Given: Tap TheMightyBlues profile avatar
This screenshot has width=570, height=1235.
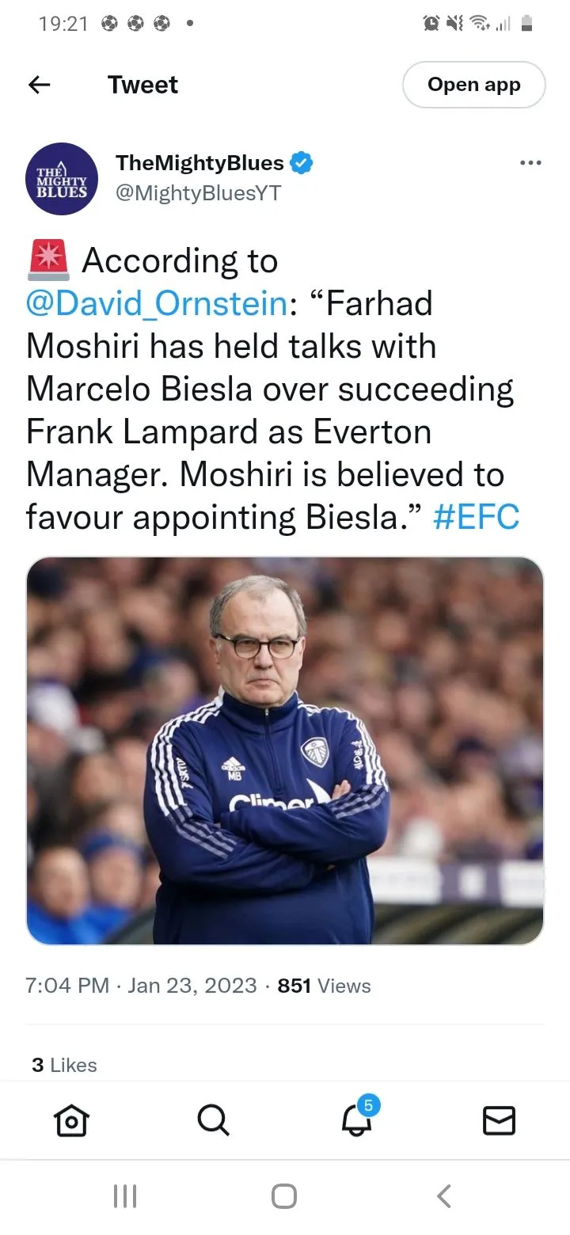Looking at the screenshot, I should pos(62,179).
